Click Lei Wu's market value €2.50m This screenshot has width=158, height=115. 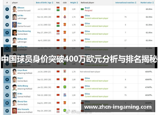(149, 17)
